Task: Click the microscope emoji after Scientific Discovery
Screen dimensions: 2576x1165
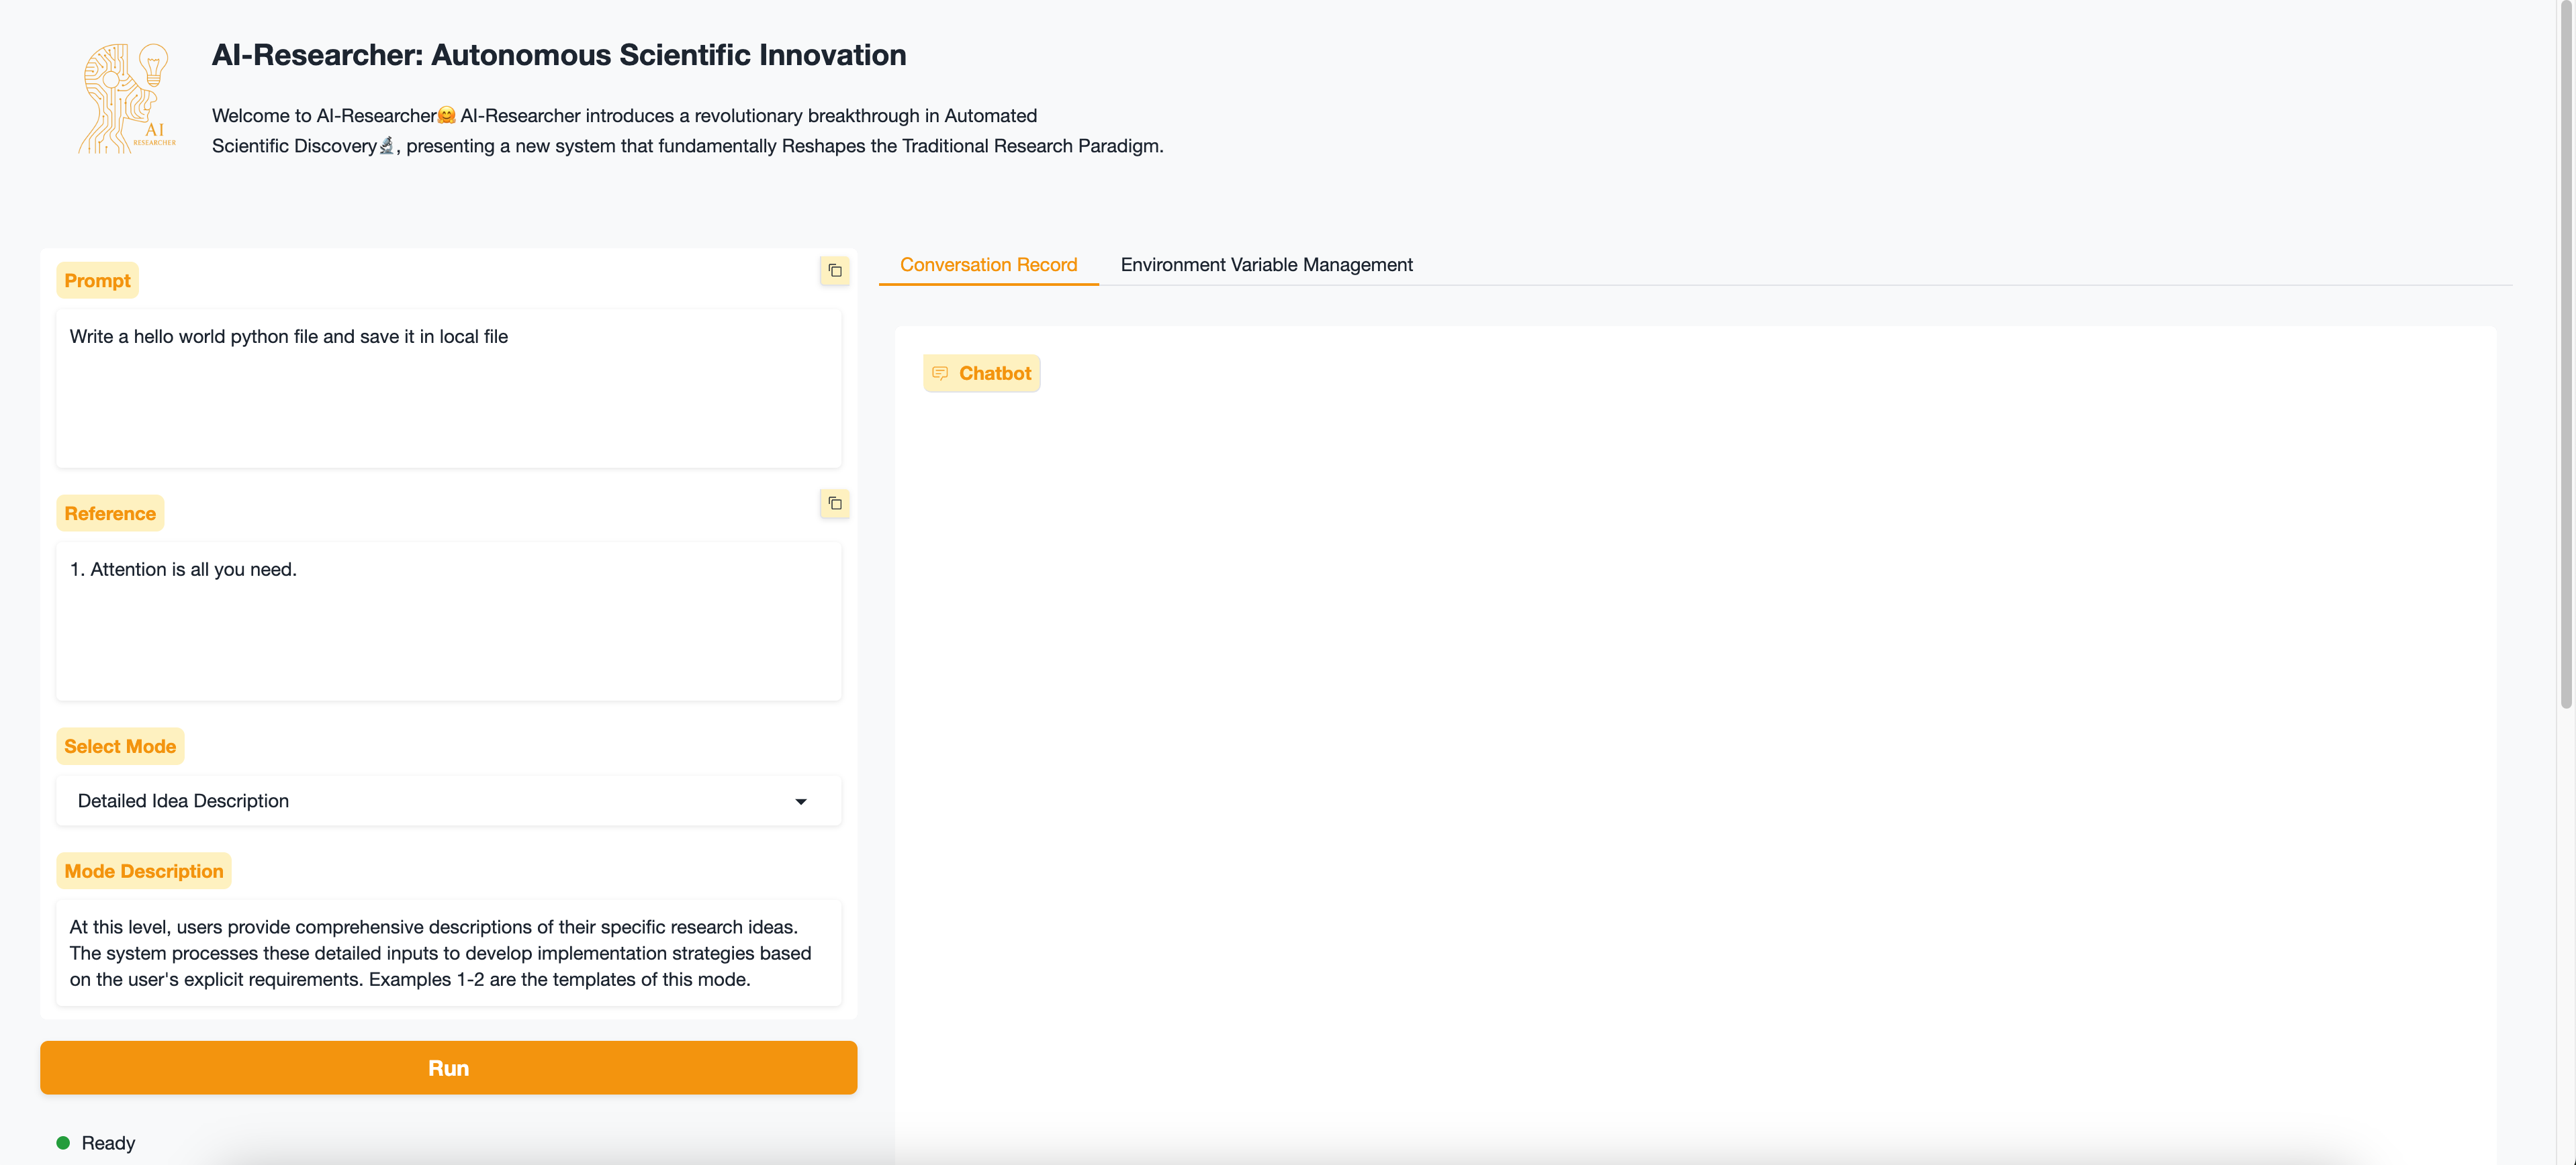Action: pyautogui.click(x=387, y=146)
